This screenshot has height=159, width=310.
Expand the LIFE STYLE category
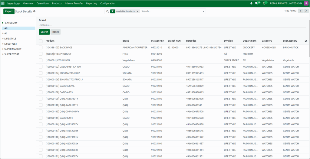click(x=3, y=39)
